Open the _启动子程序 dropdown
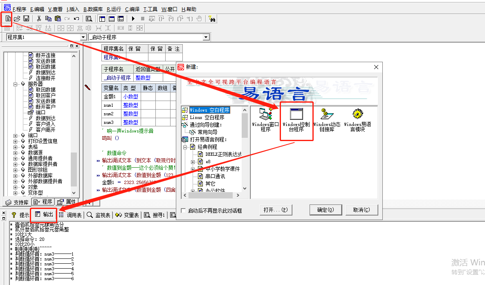The width and height of the screenshot is (485, 285). (x=206, y=37)
